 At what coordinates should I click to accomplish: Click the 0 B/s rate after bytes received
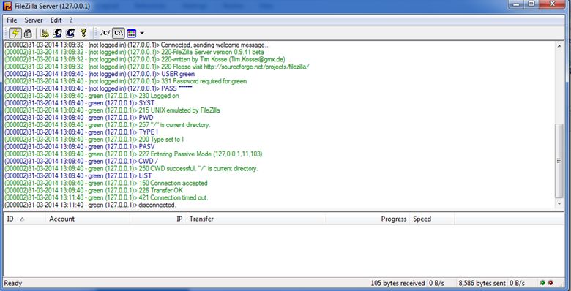(x=436, y=283)
